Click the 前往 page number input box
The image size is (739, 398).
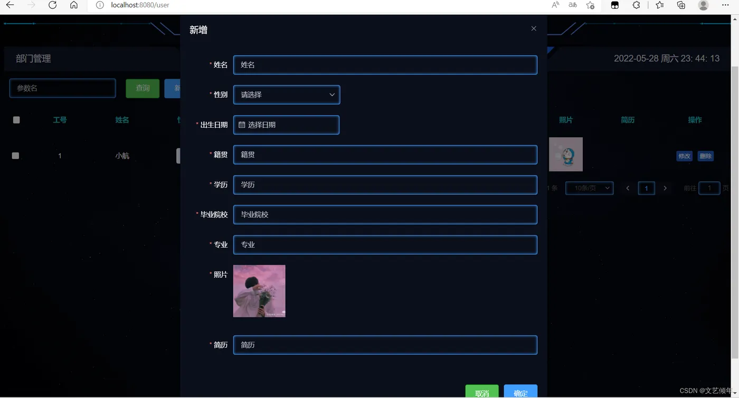(709, 188)
